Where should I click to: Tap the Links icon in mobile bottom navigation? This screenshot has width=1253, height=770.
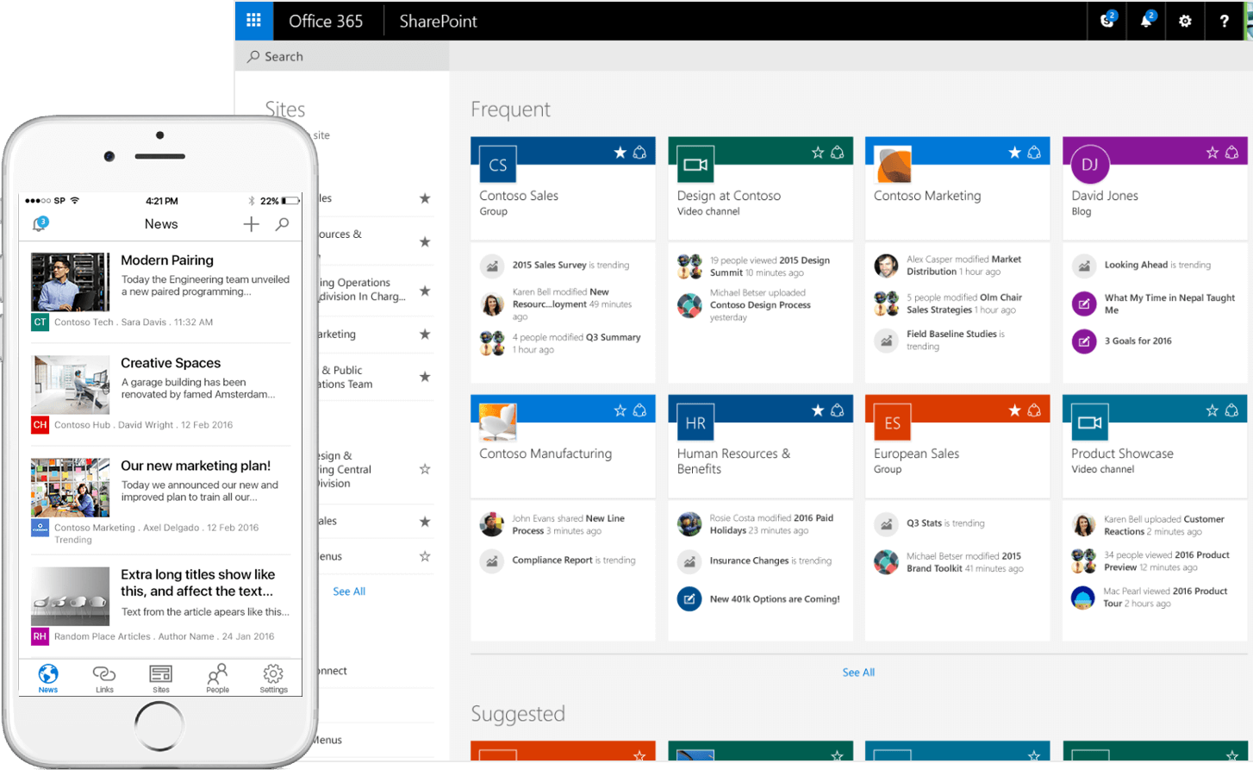pos(104,678)
